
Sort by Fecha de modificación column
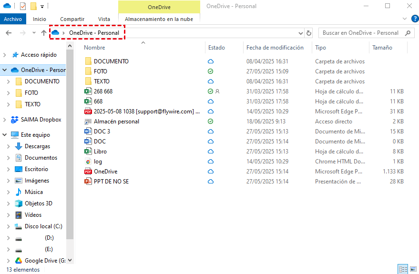pyautogui.click(x=275, y=48)
